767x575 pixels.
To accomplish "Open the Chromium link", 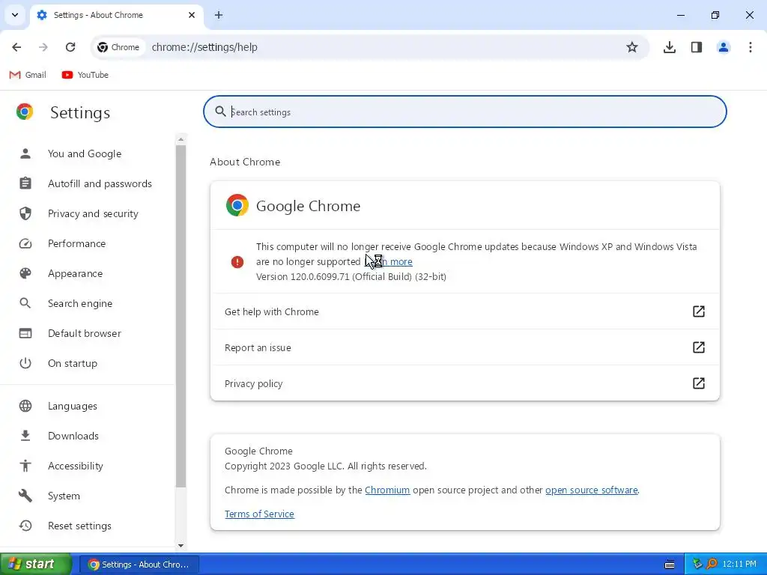I will [387, 490].
